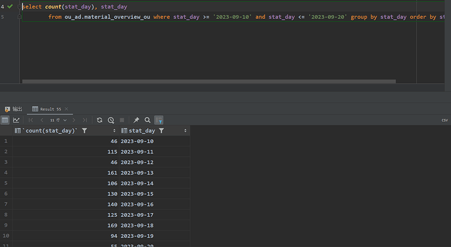Click the 'count' function in the query

pyautogui.click(x=53, y=7)
